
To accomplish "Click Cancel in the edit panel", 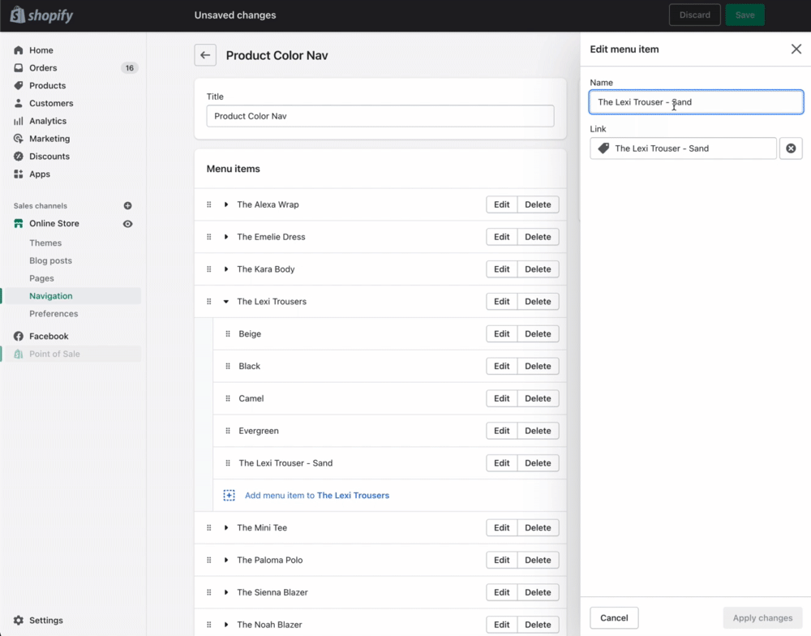I will point(614,618).
